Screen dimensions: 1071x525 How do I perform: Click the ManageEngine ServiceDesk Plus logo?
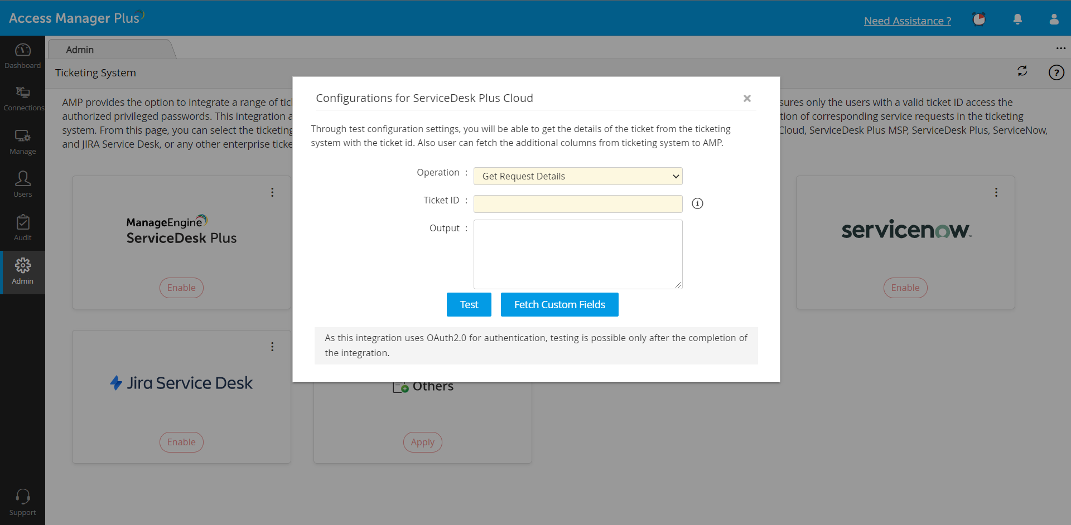(x=181, y=230)
